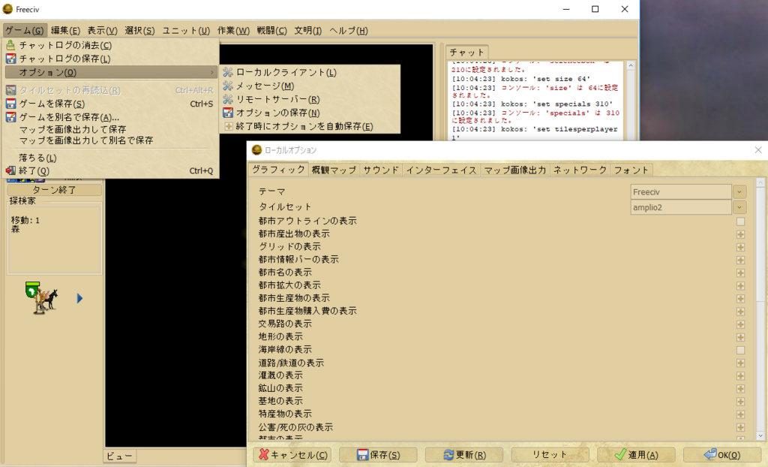Switch to 概観マップ tab
Screen dimensions: 768x467
[334, 170]
